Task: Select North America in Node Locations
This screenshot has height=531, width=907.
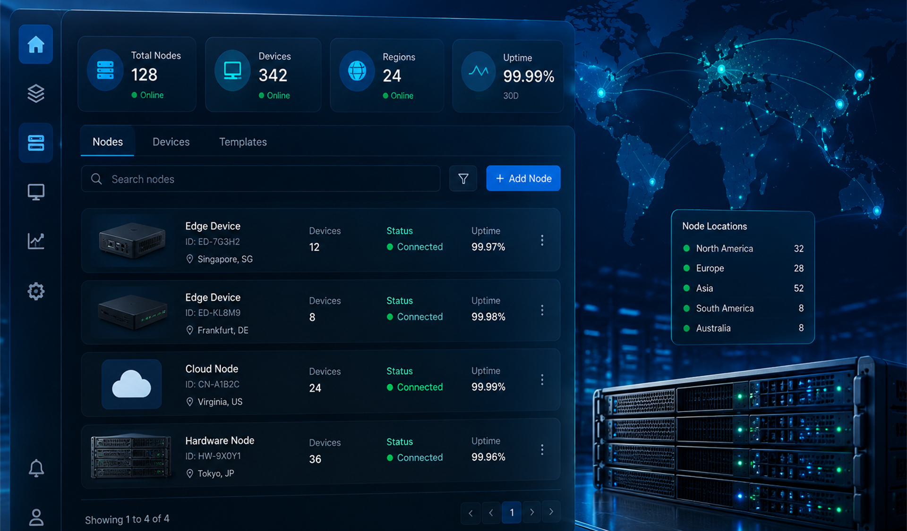Action: point(743,248)
